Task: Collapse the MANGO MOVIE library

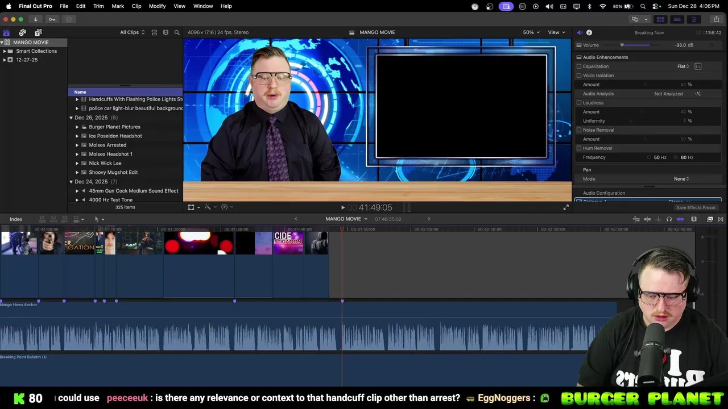Action: 2,43
